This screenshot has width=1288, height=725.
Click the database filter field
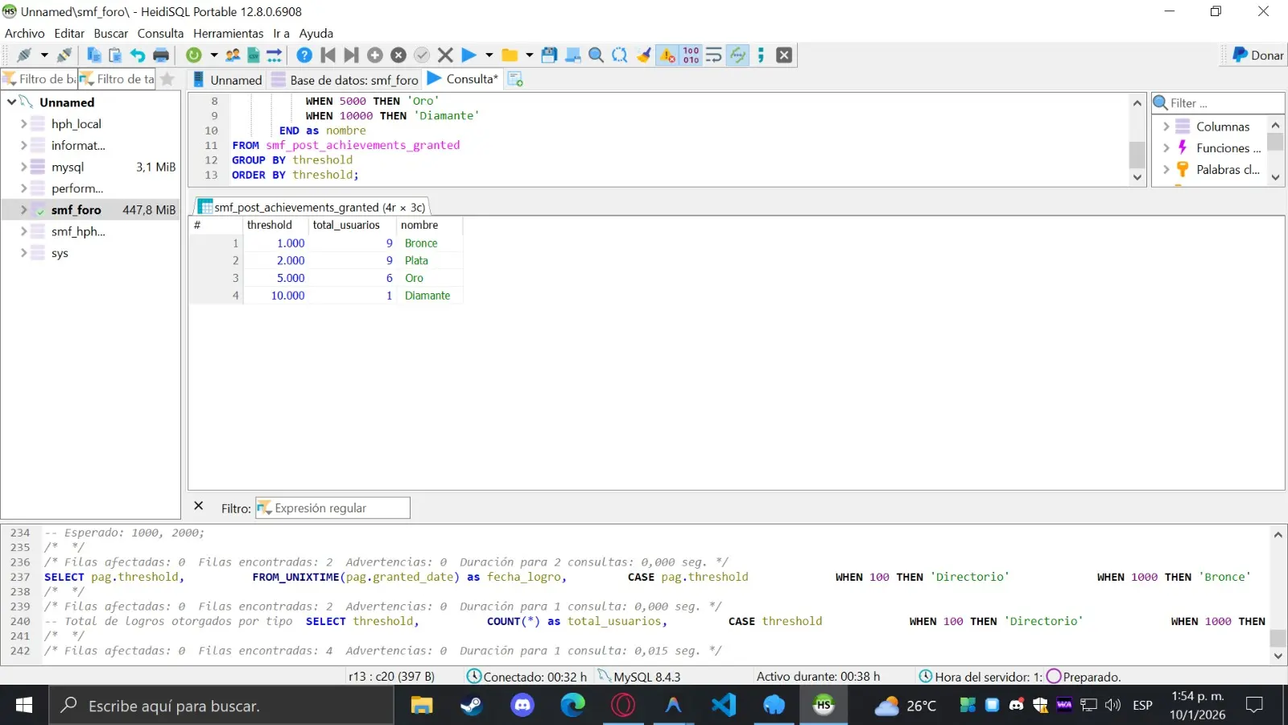pyautogui.click(x=39, y=79)
